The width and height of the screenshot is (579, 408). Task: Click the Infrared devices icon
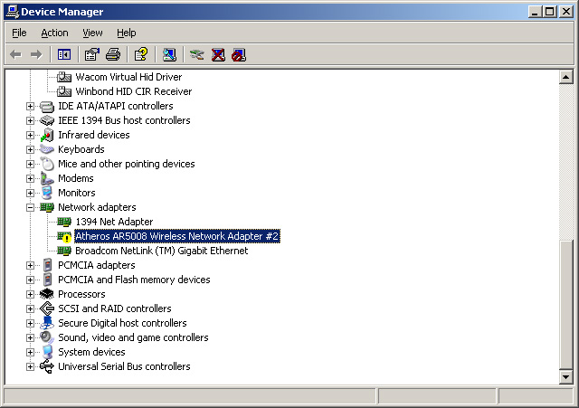(x=47, y=135)
